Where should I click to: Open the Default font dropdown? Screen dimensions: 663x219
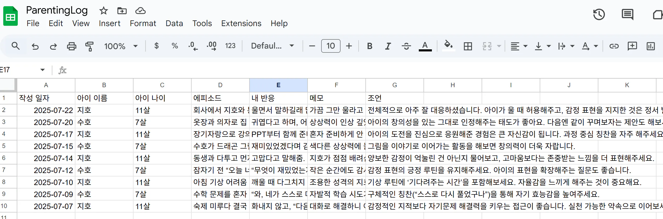(x=272, y=46)
